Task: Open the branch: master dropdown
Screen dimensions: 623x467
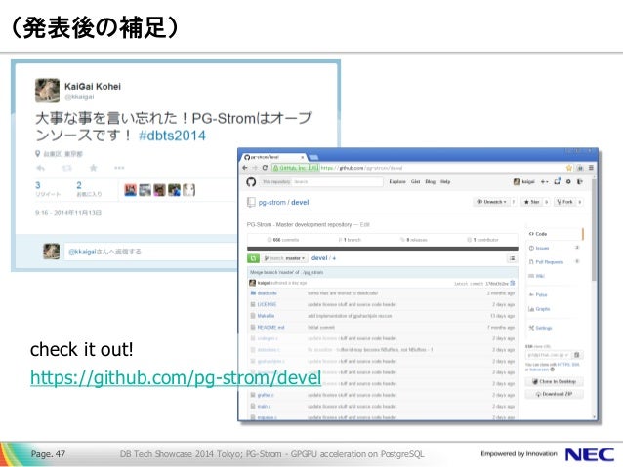Action: [x=285, y=258]
